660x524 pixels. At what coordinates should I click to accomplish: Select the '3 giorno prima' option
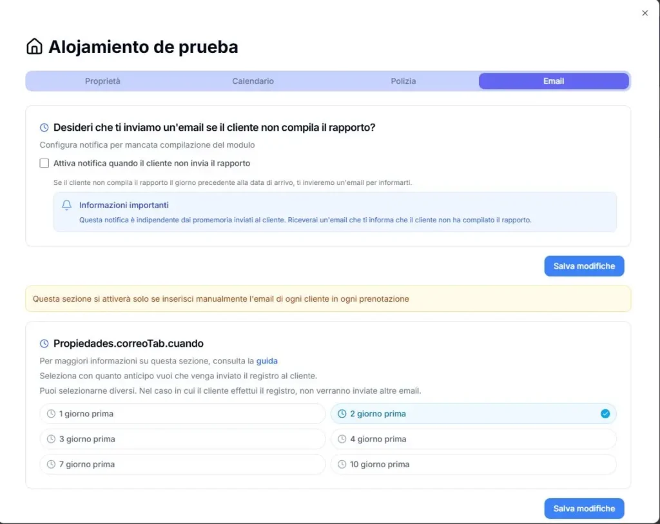(x=182, y=439)
